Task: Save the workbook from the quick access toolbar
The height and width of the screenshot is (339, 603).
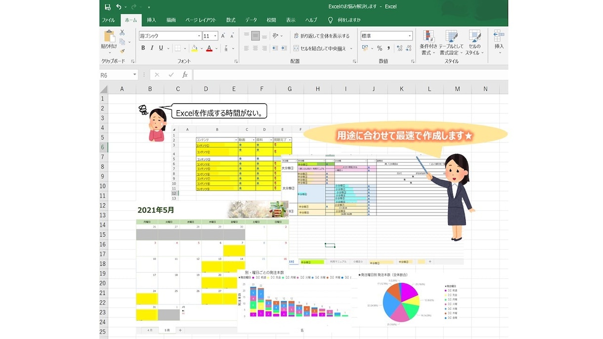Action: pyautogui.click(x=108, y=7)
